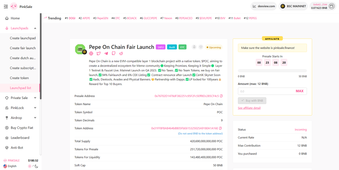Image resolution: width=339 pixels, height=170 pixels.
Task: Click the Private Sale shield icon
Action: (x=7, y=98)
